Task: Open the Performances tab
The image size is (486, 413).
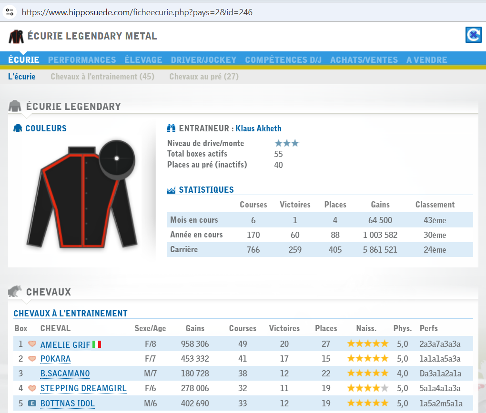Action: coord(82,60)
